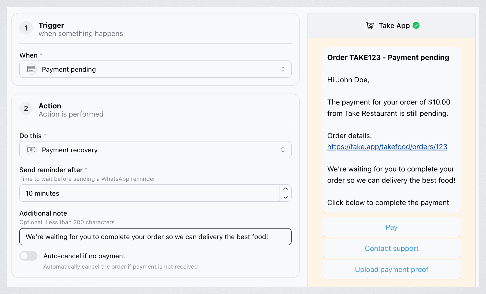Click the credit card icon beside Payment pending
The image size is (486, 294).
[31, 69]
